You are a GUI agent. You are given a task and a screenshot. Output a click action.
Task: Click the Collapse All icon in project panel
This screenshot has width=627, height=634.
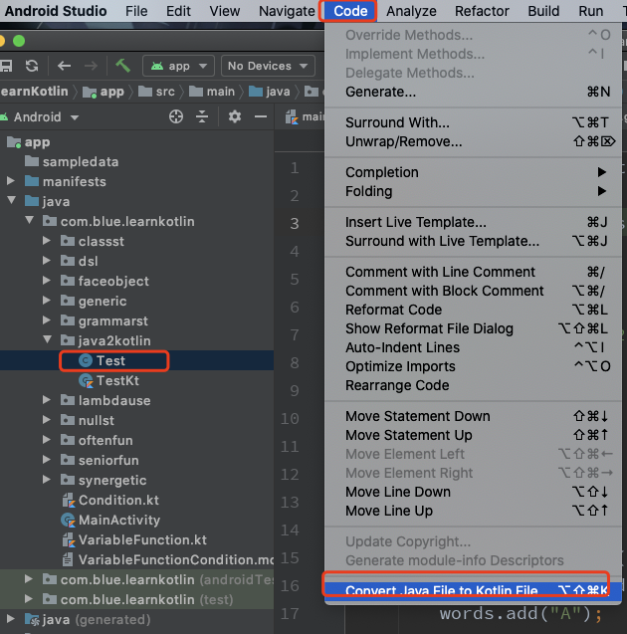tap(202, 116)
